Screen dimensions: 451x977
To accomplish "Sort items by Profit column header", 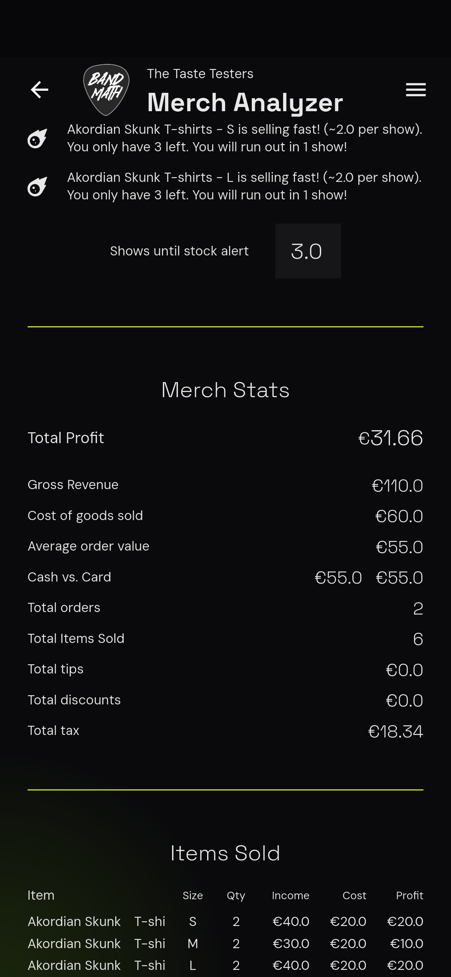I will click(410, 895).
